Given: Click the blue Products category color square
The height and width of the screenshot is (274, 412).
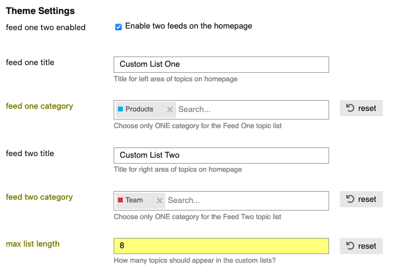Looking at the screenshot, I should 121,109.
